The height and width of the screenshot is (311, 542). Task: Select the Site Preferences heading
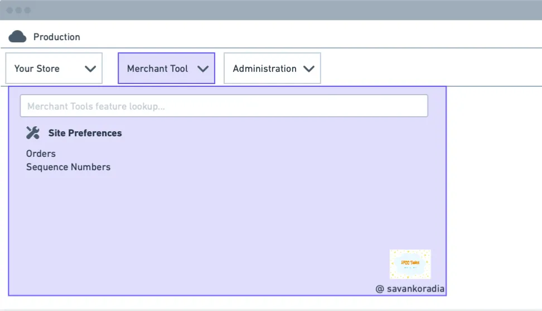click(x=85, y=133)
